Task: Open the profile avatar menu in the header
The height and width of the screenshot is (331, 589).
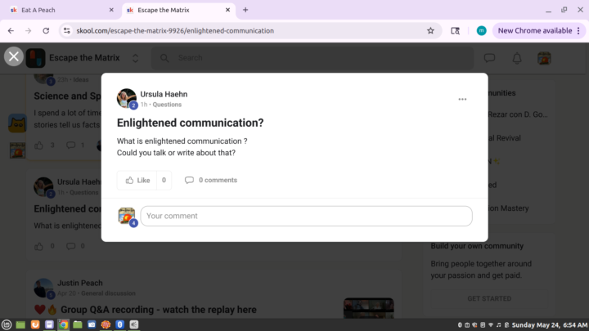Action: click(544, 58)
